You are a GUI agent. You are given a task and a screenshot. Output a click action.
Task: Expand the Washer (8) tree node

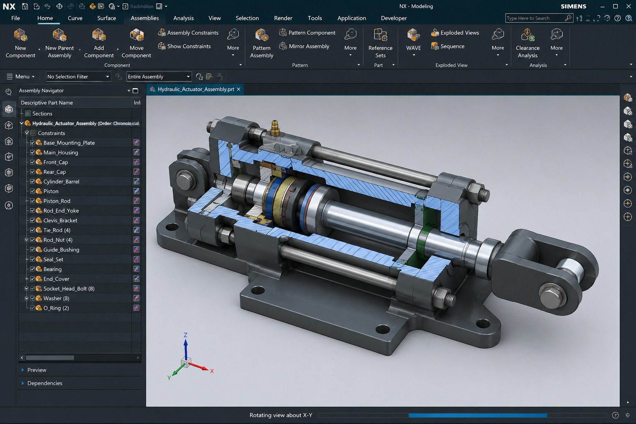(26, 298)
